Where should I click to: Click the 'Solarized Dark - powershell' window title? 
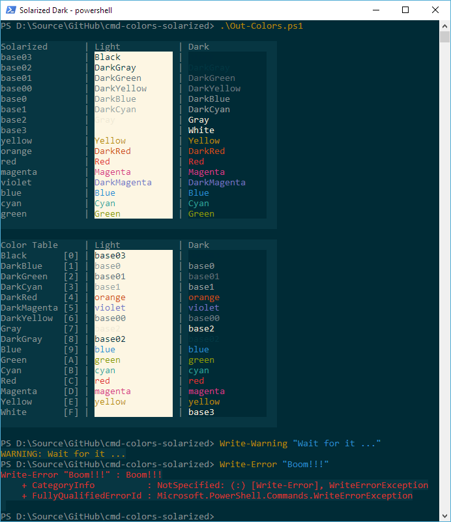[x=66, y=10]
